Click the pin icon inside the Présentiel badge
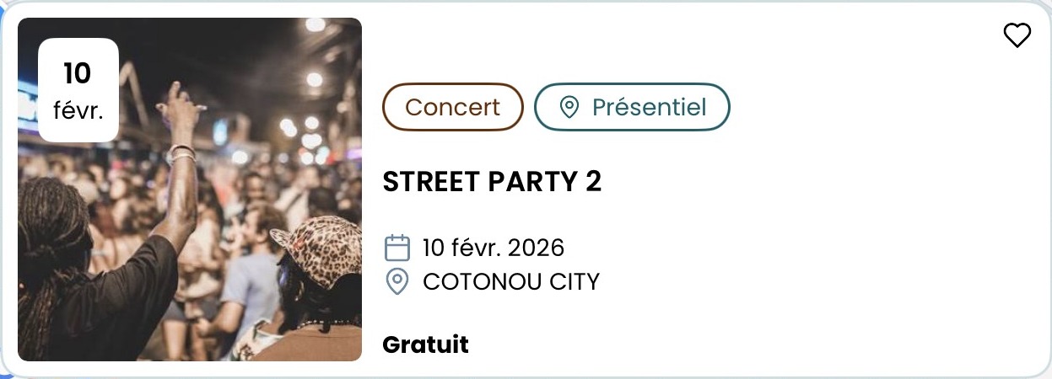Image resolution: width=1052 pixels, height=379 pixels. pos(569,107)
